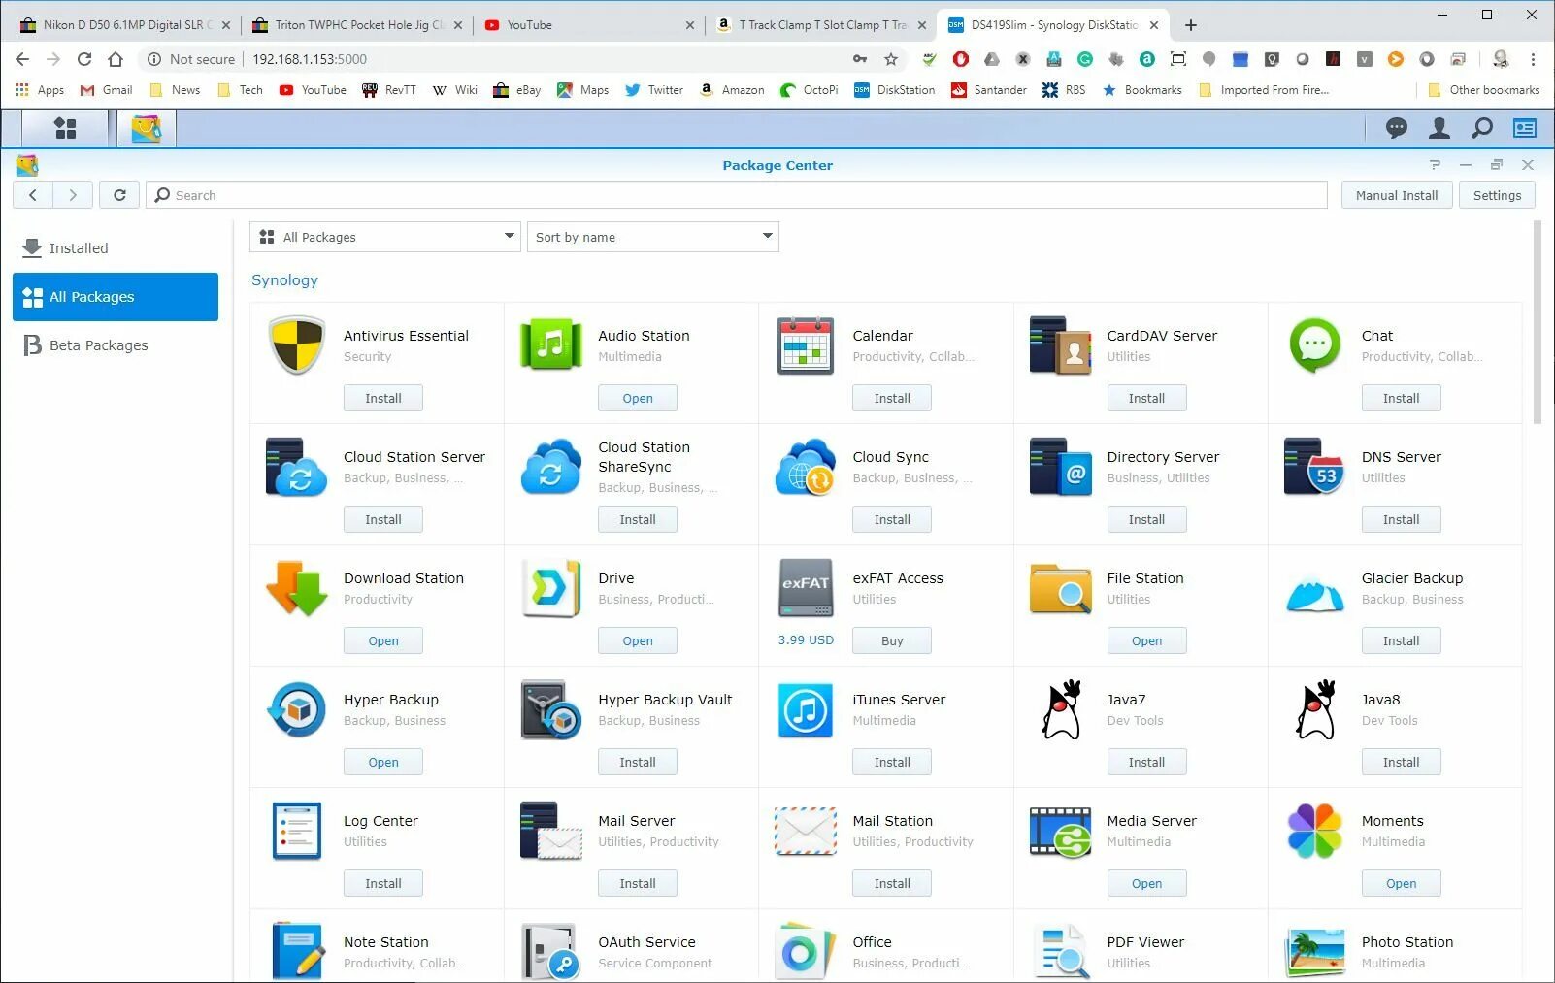Reload the browser page

[x=84, y=59]
